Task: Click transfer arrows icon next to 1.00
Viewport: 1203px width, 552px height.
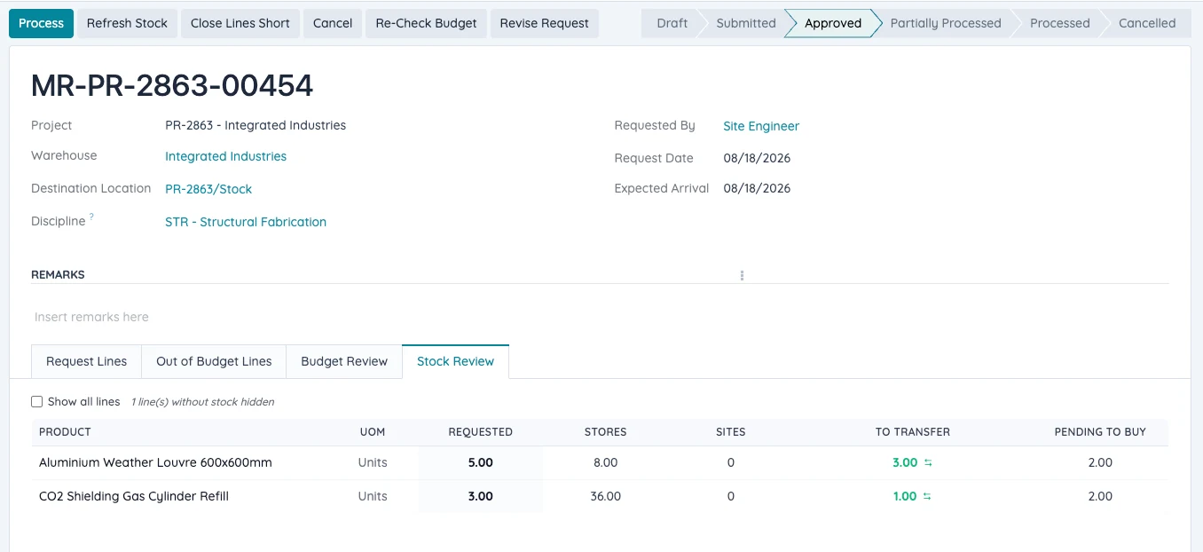Action: (x=927, y=497)
